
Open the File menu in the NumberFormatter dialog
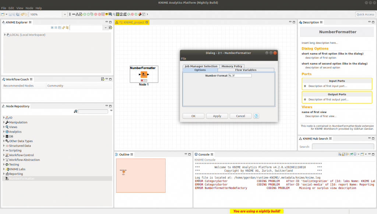click(184, 59)
